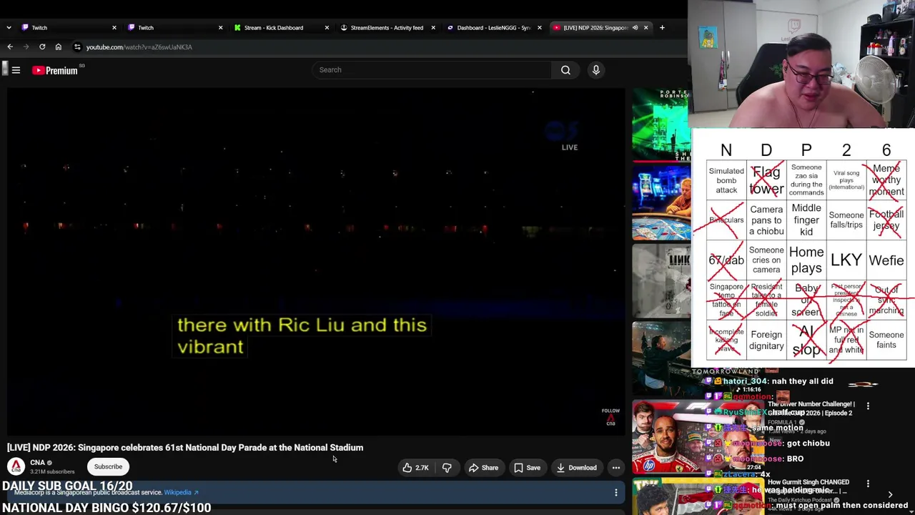Save the video to a playlist
Screen dimensions: 915x515
point(527,468)
